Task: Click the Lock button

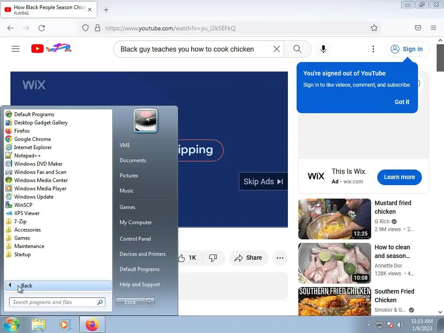Action: pos(130,302)
